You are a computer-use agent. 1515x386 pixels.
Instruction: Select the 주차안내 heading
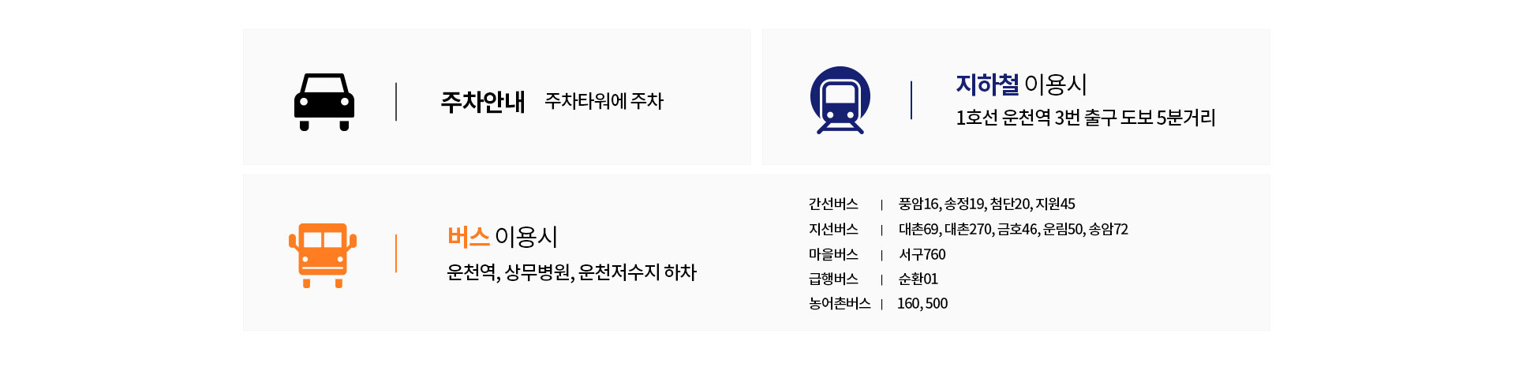(482, 102)
